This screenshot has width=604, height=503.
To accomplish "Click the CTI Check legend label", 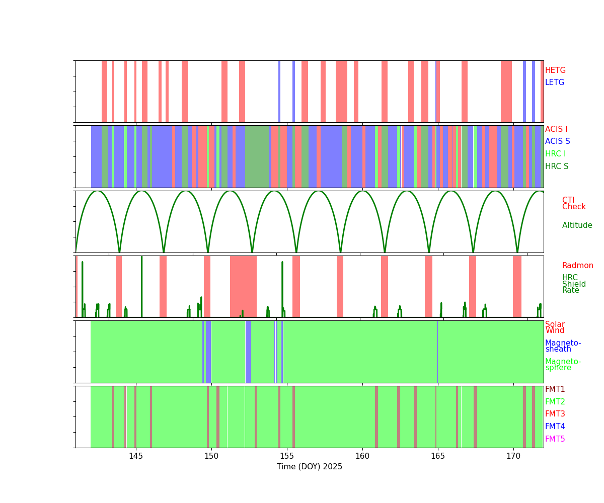I will [574, 203].
